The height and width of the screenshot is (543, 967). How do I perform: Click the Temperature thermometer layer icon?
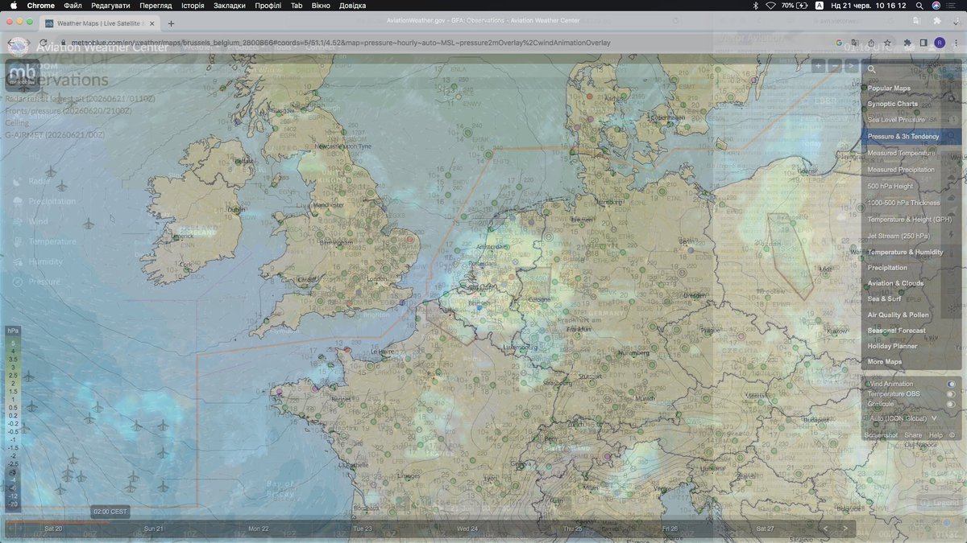[18, 241]
